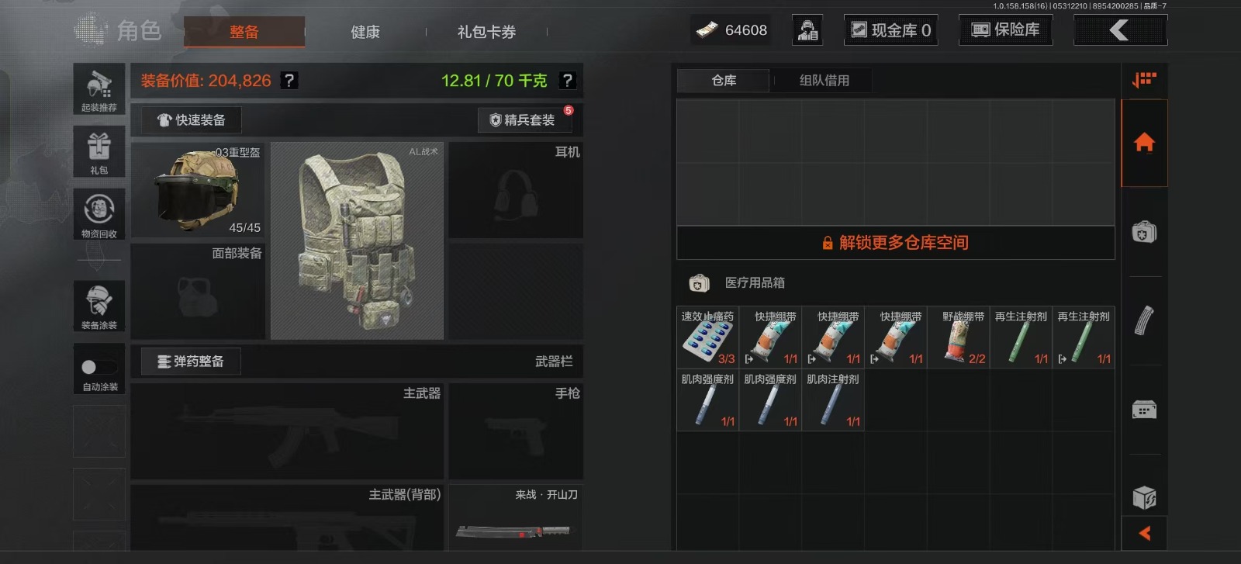Select the magazine ammo sidebar icon
This screenshot has width=1241, height=564.
pyautogui.click(x=1144, y=320)
